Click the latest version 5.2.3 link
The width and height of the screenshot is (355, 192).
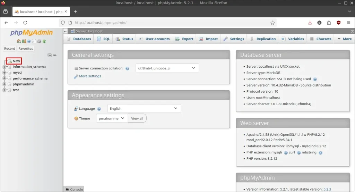pos(327,189)
